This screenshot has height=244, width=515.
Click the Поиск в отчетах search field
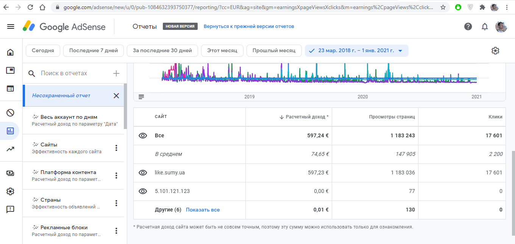point(72,73)
